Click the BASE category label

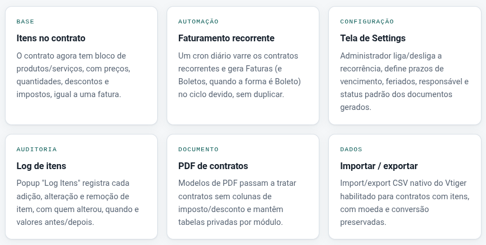pyautogui.click(x=25, y=21)
